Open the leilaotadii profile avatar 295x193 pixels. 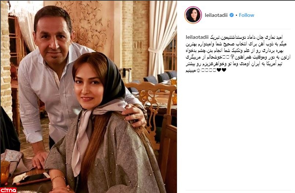pyautogui.click(x=193, y=15)
